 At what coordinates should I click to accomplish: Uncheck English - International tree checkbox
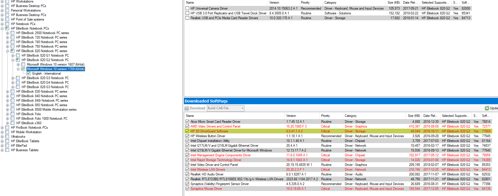pos(28,73)
